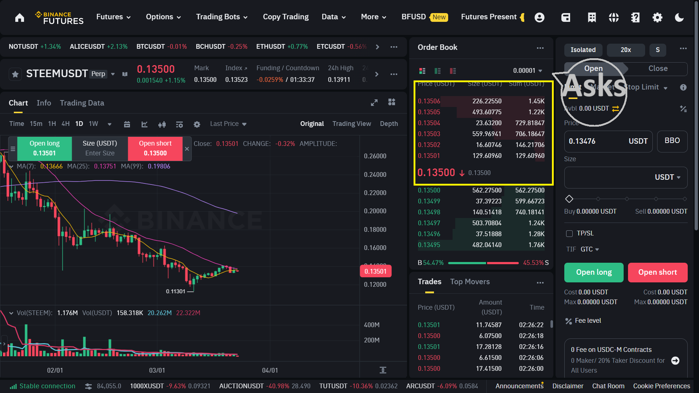Screen dimensions: 699x393
Task: Open the size unit USDT dropdown
Action: [668, 177]
